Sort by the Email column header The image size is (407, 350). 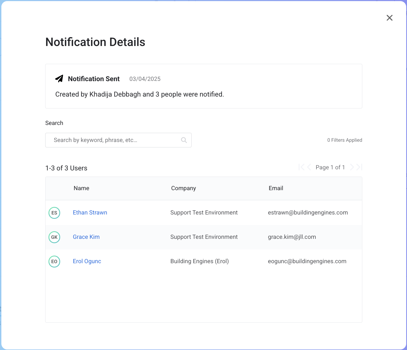[276, 188]
